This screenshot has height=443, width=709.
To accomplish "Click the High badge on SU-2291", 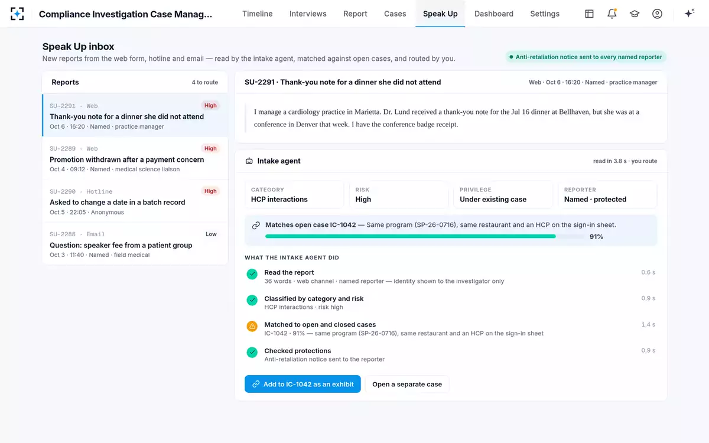I will click(211, 106).
